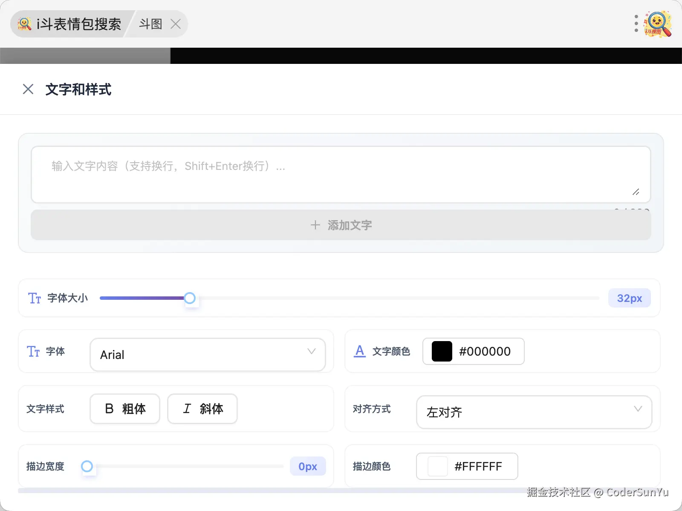Expand the alignment dropdown via its chevron
This screenshot has width=682, height=511.
pyautogui.click(x=638, y=409)
